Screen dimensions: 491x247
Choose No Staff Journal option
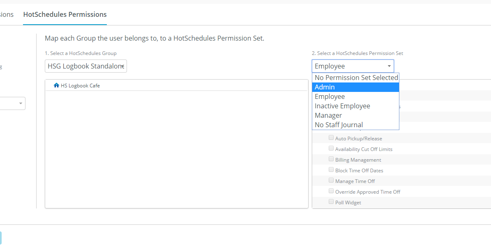click(355, 124)
